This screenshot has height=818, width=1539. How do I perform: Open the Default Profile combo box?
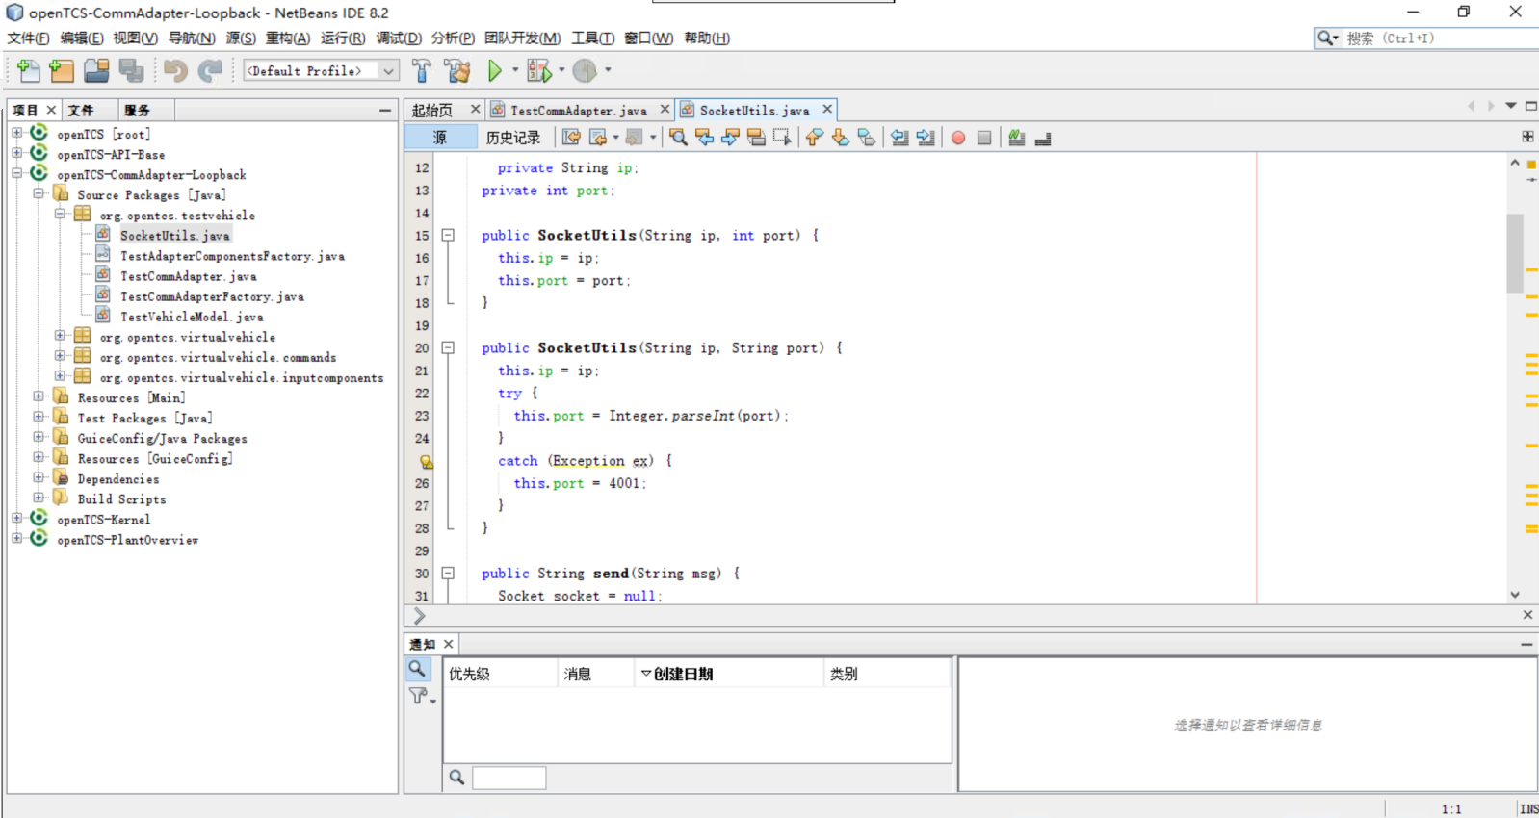point(321,70)
